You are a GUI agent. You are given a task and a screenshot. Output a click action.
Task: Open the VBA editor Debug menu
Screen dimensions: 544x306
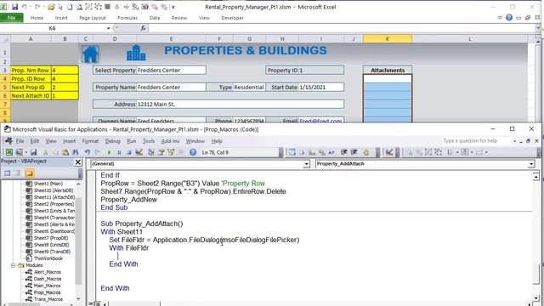(112, 141)
